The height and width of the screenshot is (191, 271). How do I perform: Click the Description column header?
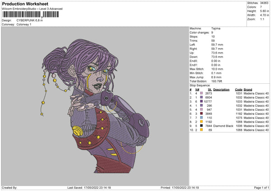[x=221, y=89]
